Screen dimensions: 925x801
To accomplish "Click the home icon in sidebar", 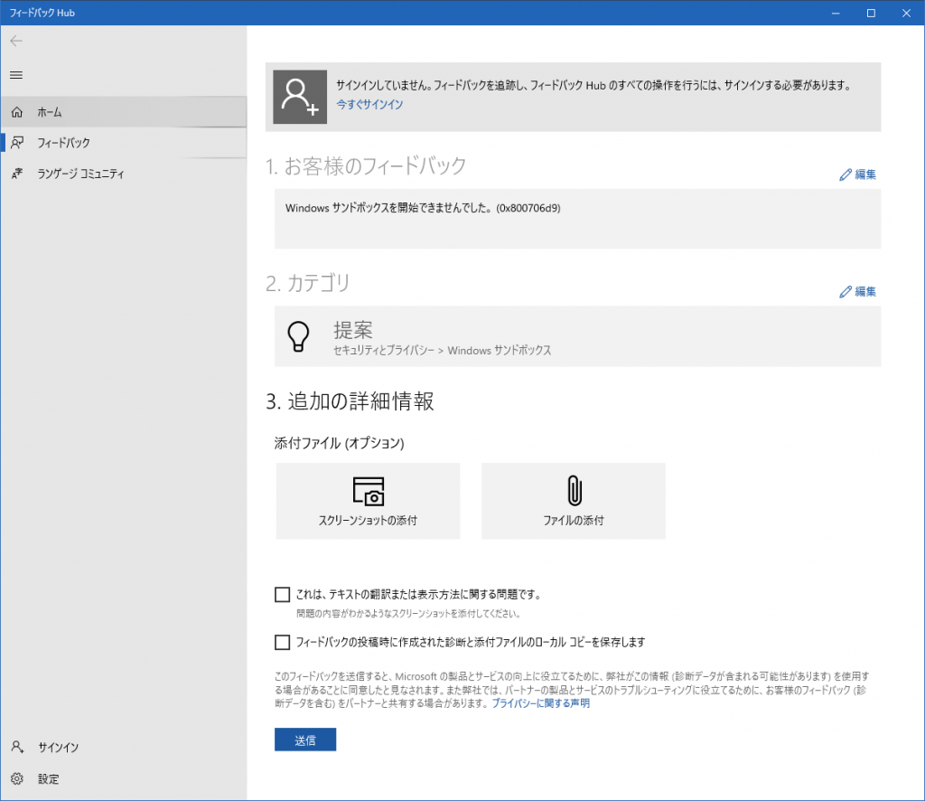I will (16, 112).
